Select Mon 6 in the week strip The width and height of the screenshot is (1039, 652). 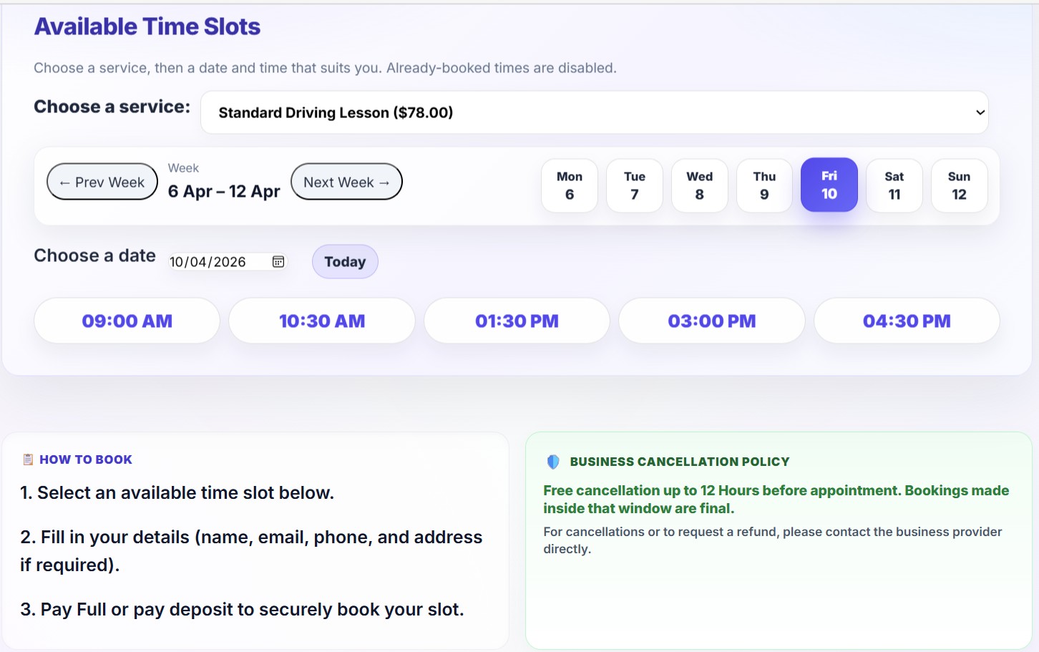[x=569, y=185]
